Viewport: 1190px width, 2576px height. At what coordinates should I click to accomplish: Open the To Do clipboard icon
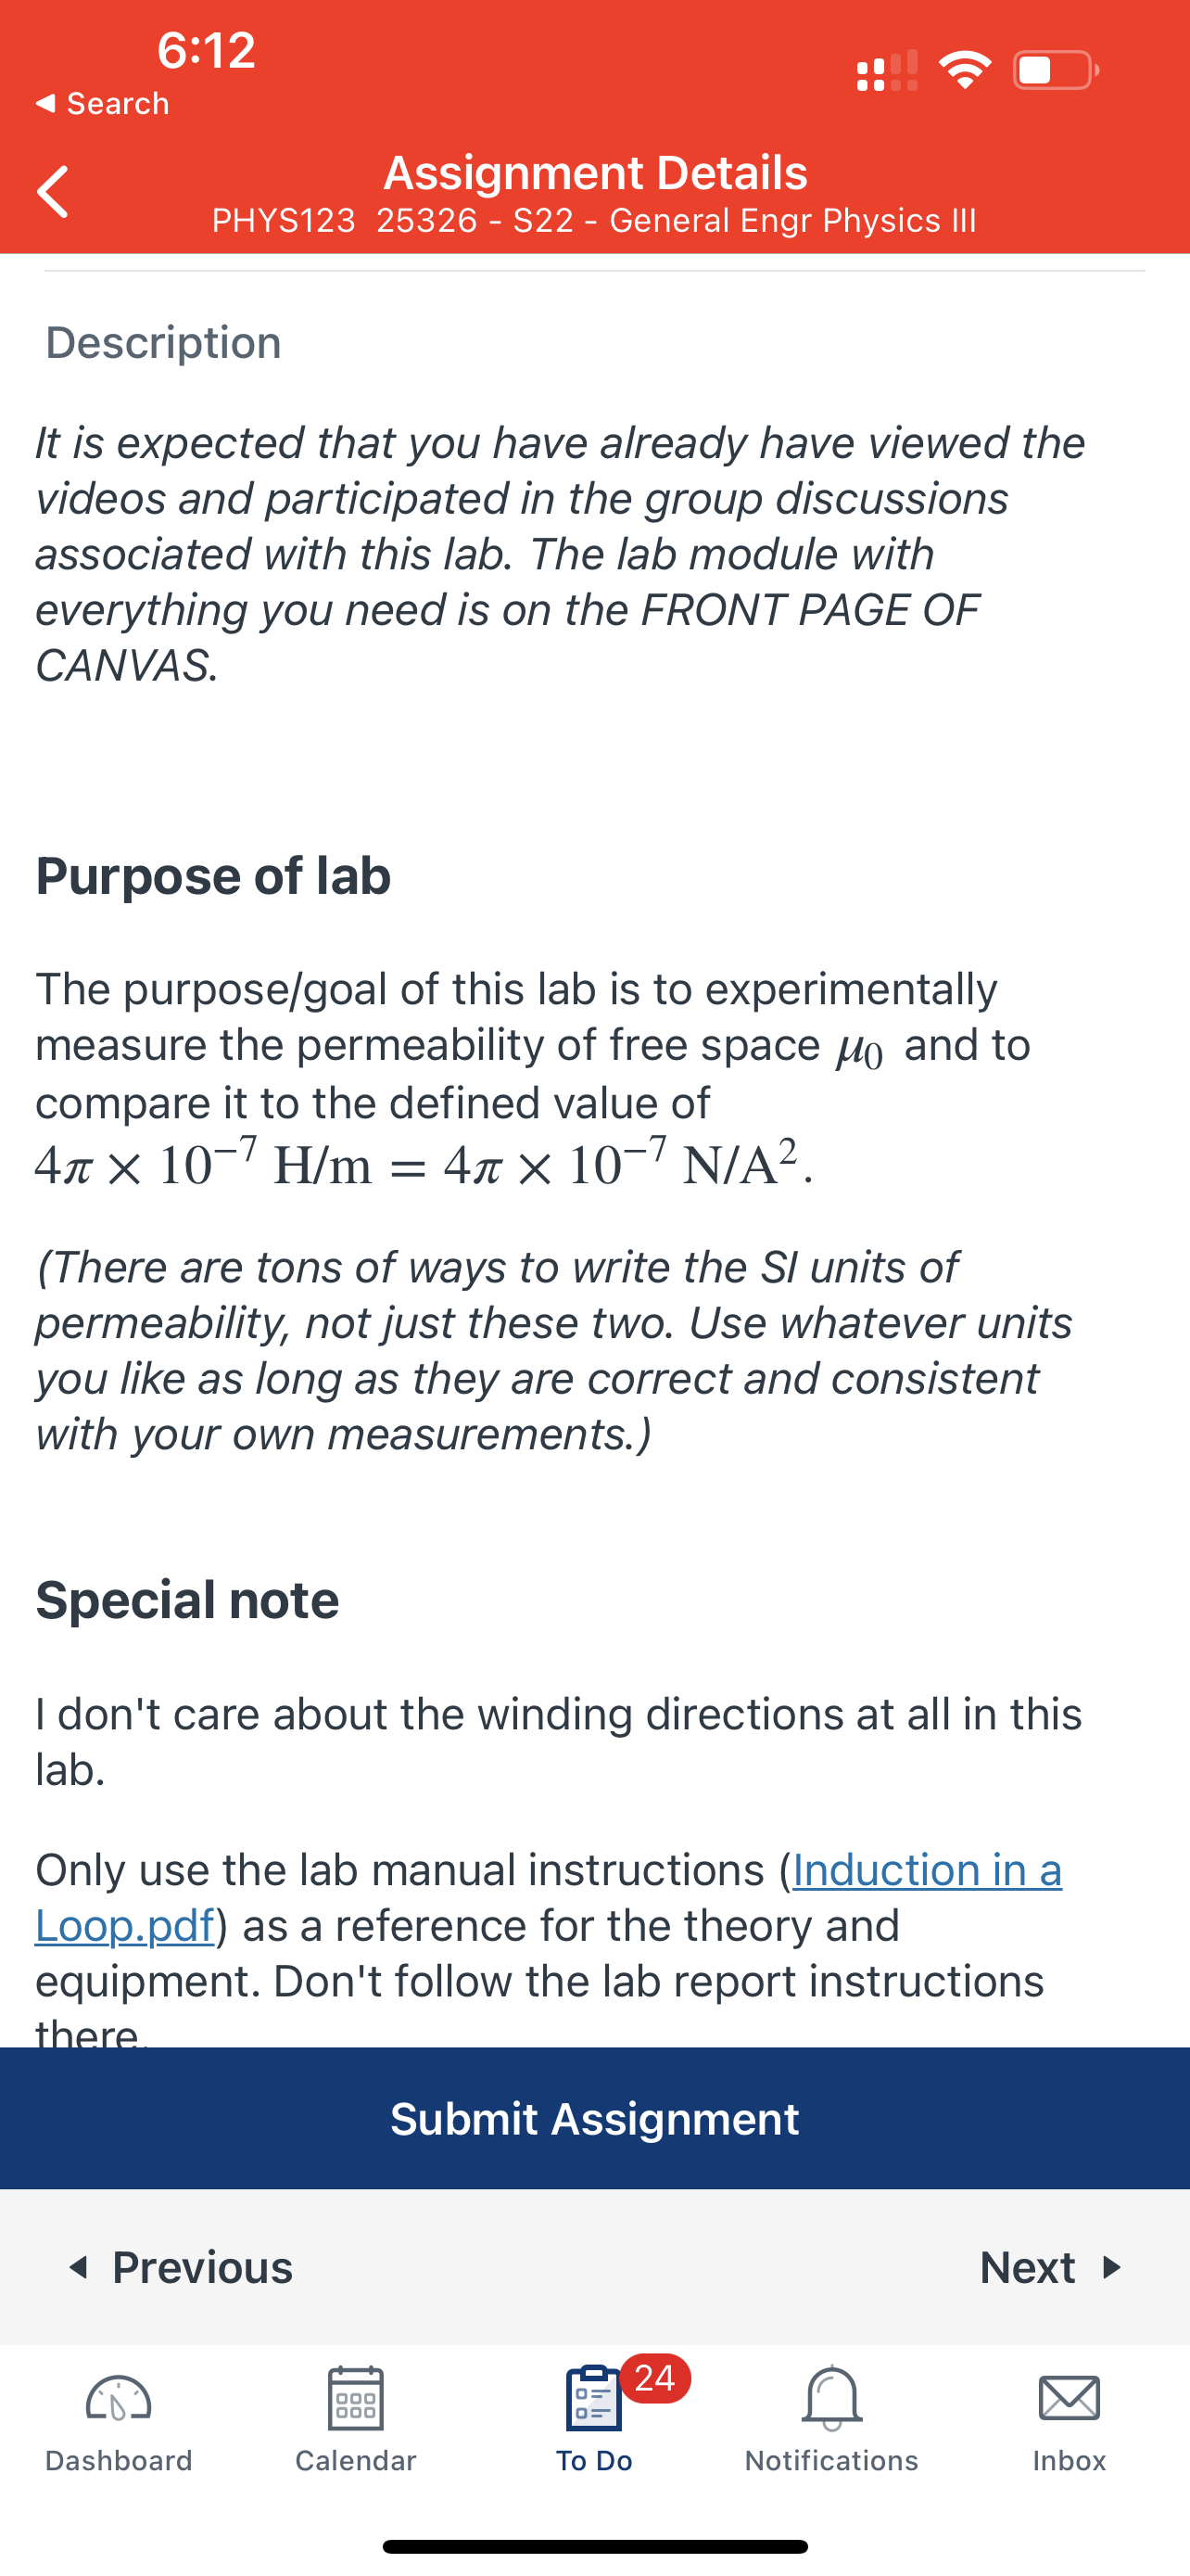point(593,2398)
